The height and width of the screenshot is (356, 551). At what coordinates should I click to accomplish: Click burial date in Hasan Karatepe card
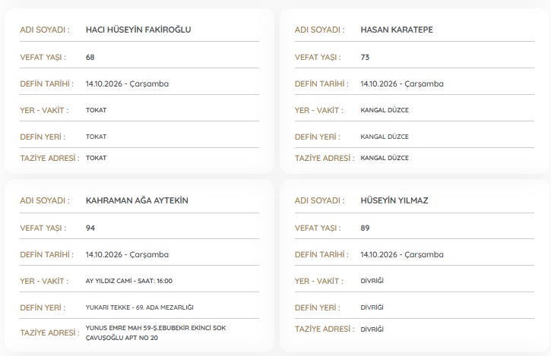[x=402, y=84]
